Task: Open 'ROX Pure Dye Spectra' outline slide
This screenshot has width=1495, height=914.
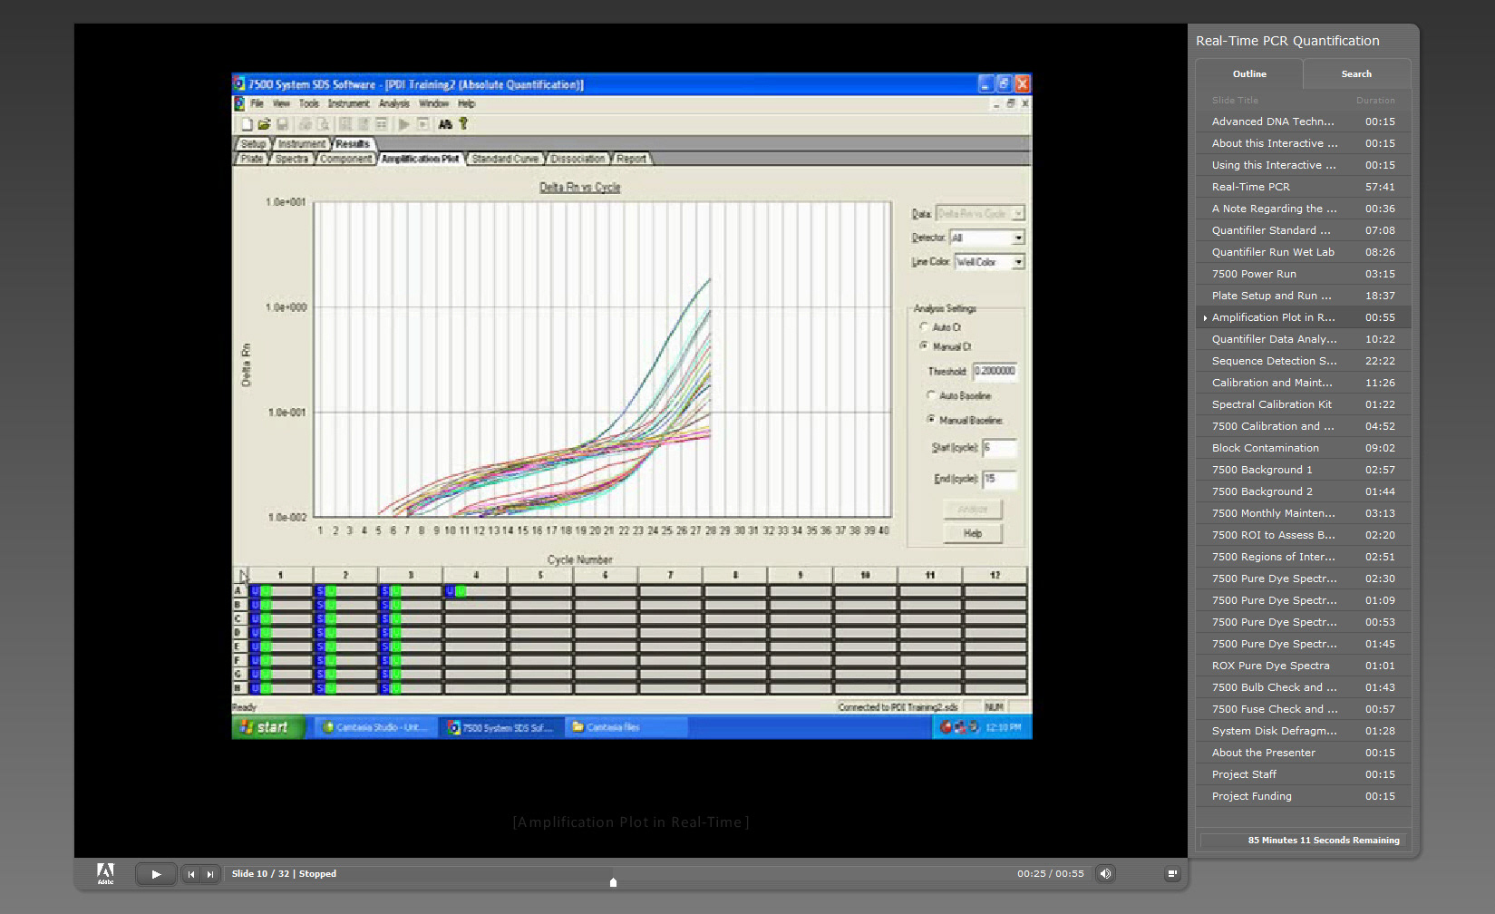Action: 1303,666
